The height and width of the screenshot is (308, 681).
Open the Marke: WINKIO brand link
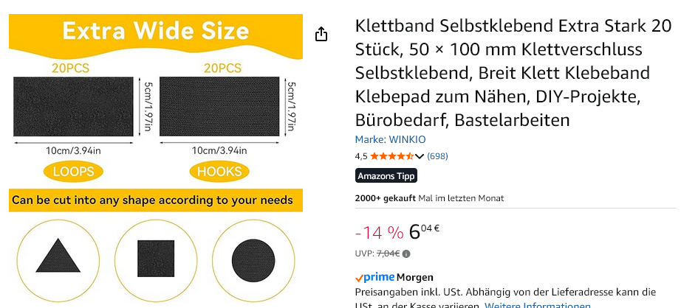click(x=390, y=139)
